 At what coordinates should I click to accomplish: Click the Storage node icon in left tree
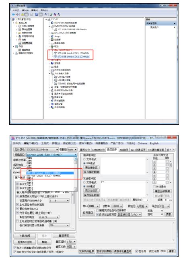click(16, 46)
